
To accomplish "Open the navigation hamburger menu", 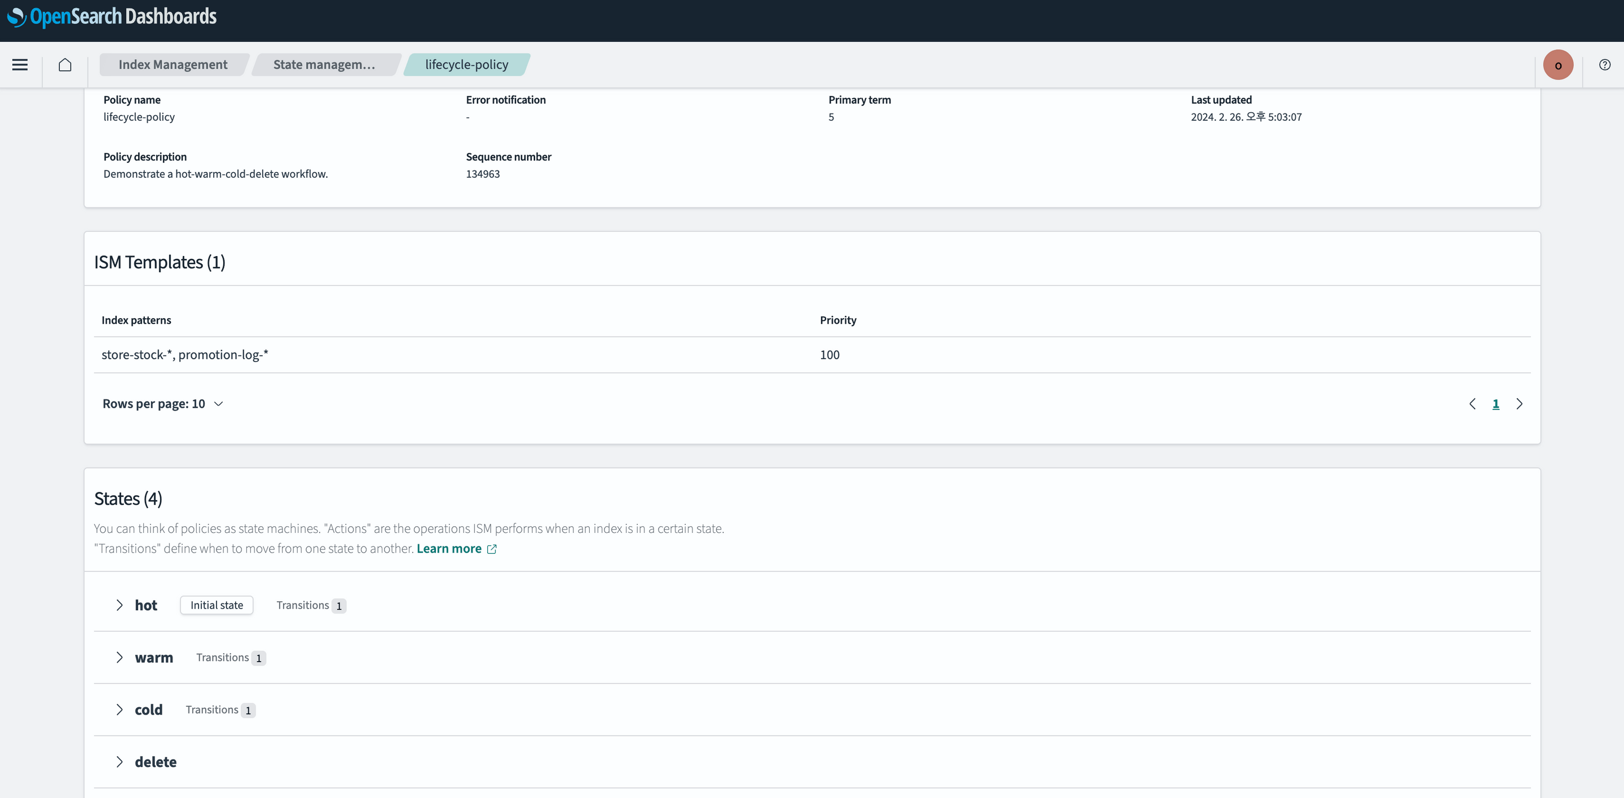I will click(20, 64).
